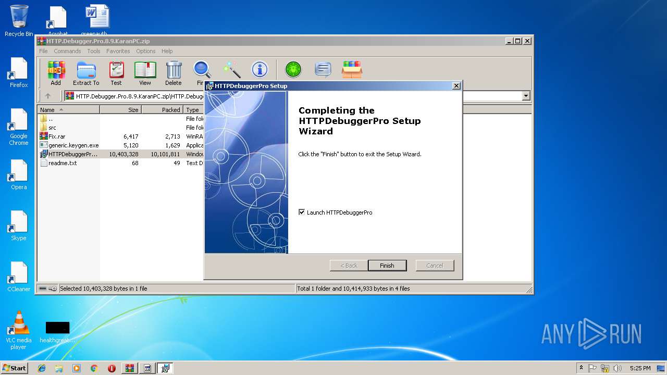Open the Recycle Bin desktop icon
The image size is (667, 375).
(x=19, y=21)
